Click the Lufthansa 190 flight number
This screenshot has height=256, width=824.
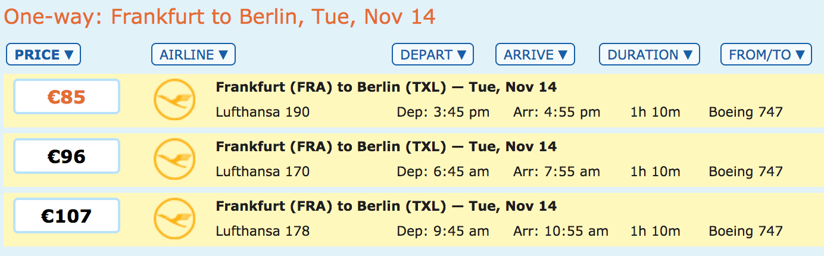(x=263, y=112)
